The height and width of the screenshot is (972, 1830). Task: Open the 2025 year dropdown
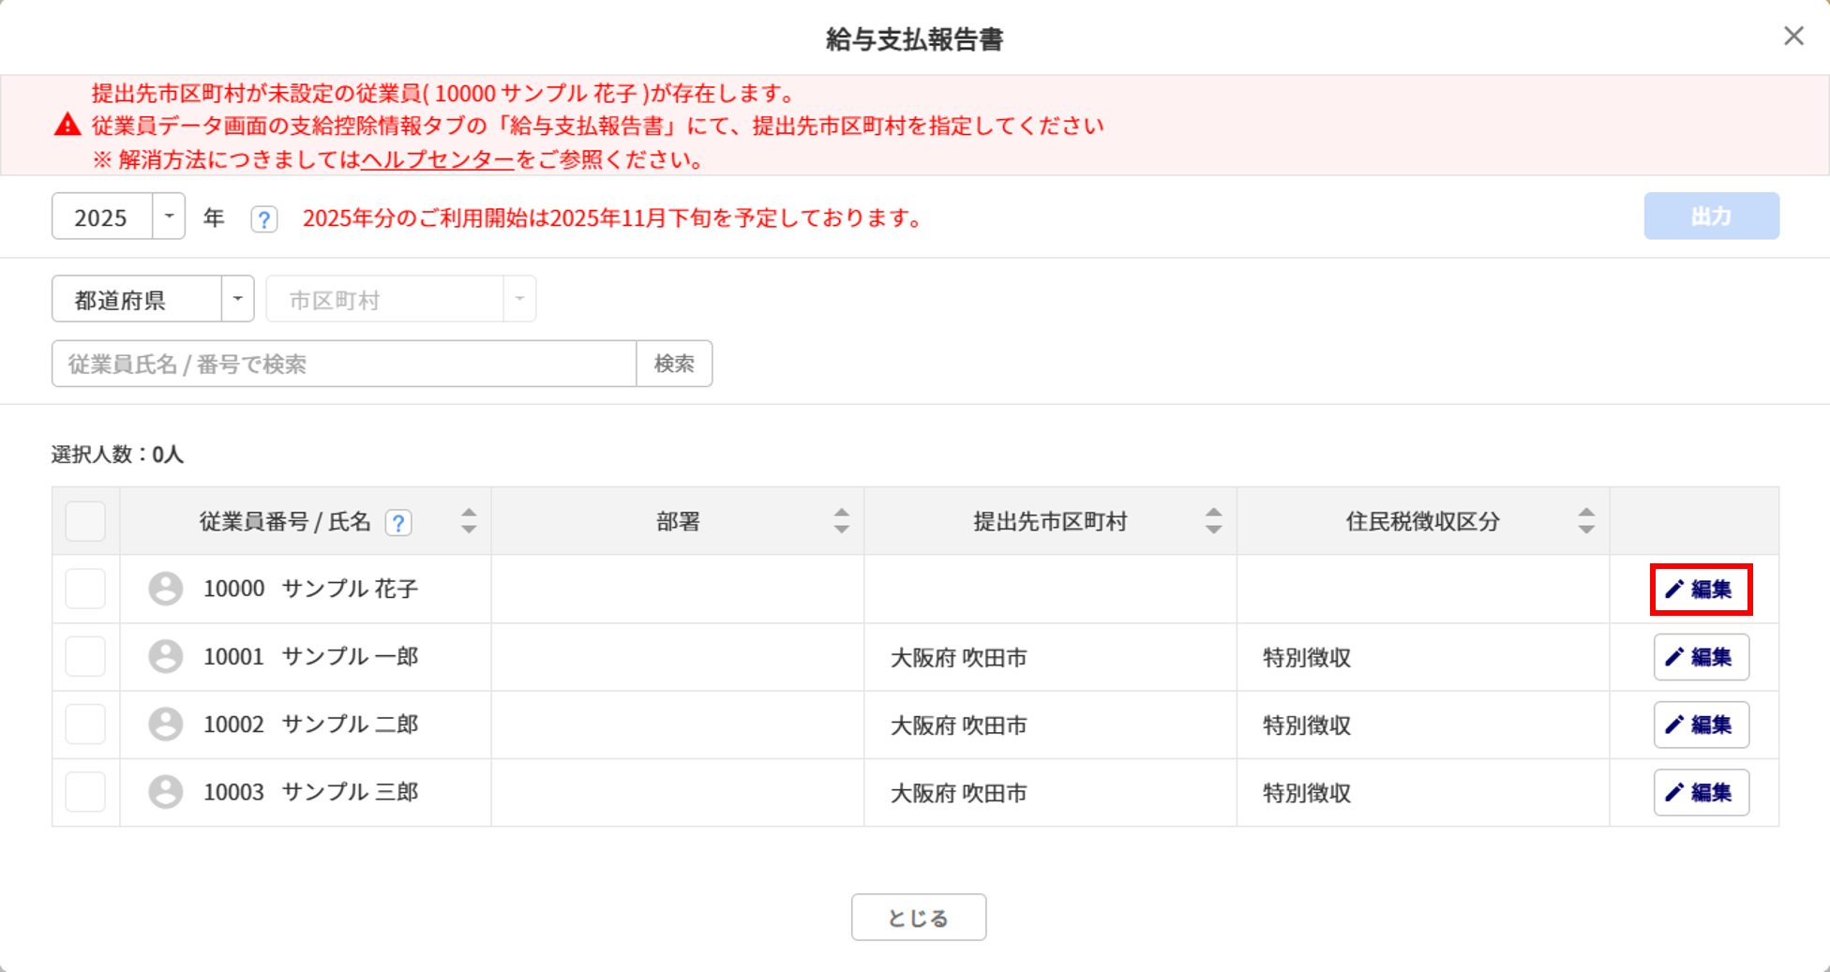click(x=169, y=217)
